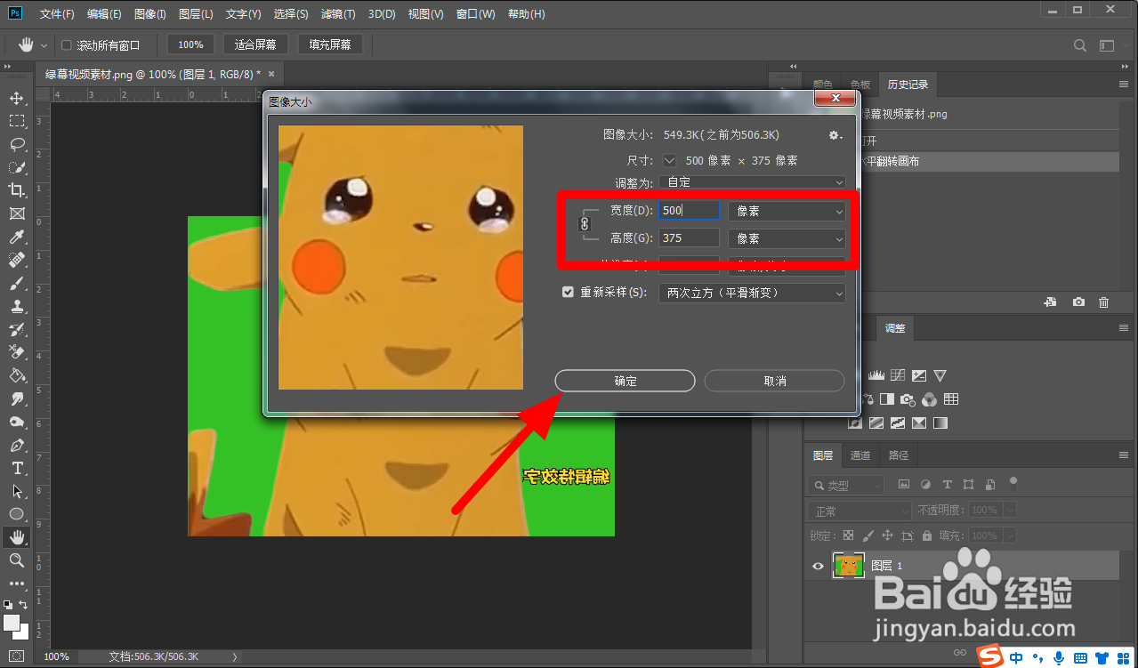This screenshot has width=1138, height=668.
Task: Open layer filter 类型 dropdown
Action: 845,485
